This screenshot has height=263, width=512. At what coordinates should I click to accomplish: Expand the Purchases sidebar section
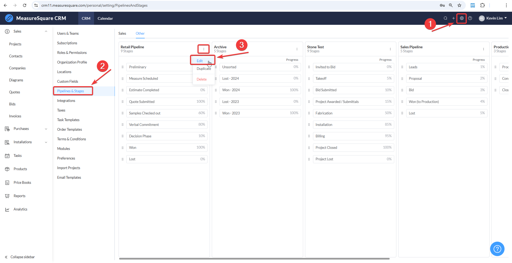point(46,129)
